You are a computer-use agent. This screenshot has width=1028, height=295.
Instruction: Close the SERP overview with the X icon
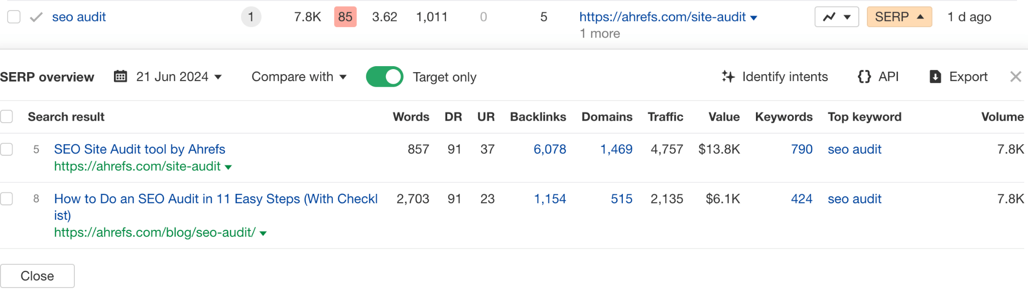(x=1016, y=77)
